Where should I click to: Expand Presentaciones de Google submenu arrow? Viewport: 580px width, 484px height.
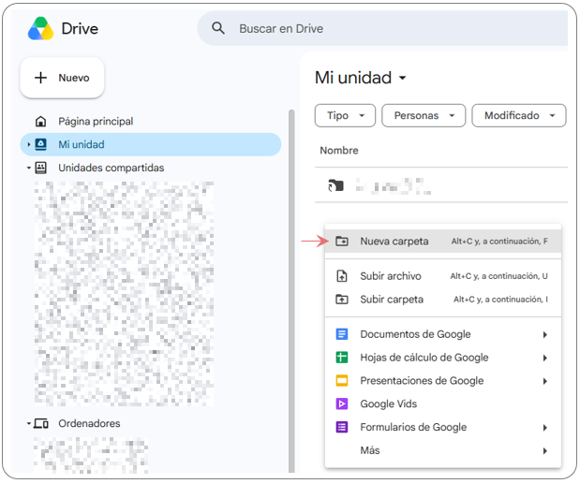point(544,381)
